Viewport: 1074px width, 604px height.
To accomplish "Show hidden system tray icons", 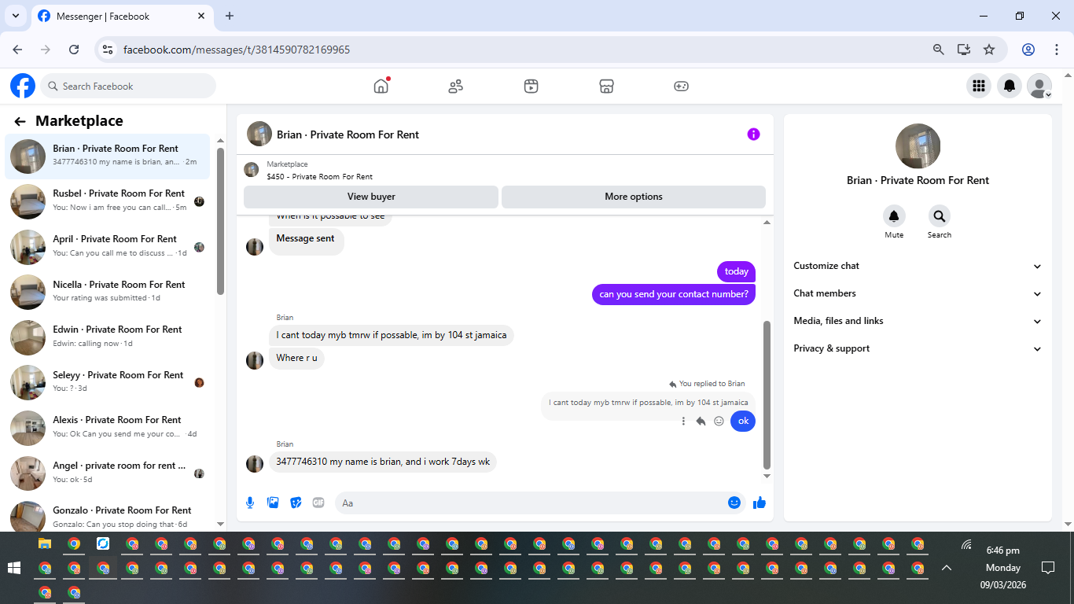I will tap(947, 568).
